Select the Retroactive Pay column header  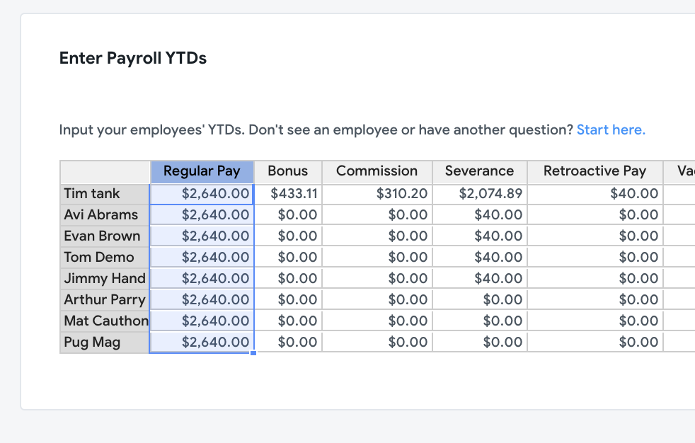595,173
